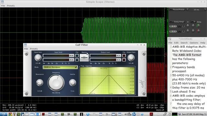Click the C 1 Y offset knob
The width and height of the screenshot is (207, 116).
click(x=193, y=26)
